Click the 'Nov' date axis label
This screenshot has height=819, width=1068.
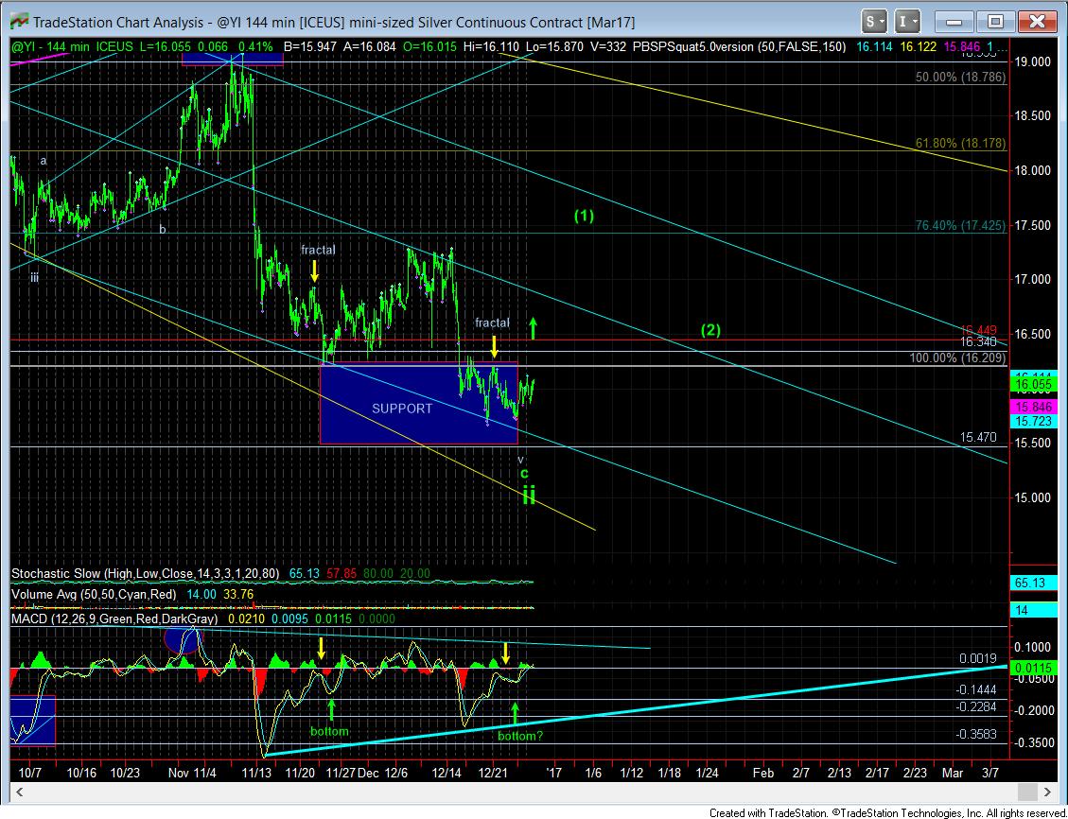click(178, 773)
